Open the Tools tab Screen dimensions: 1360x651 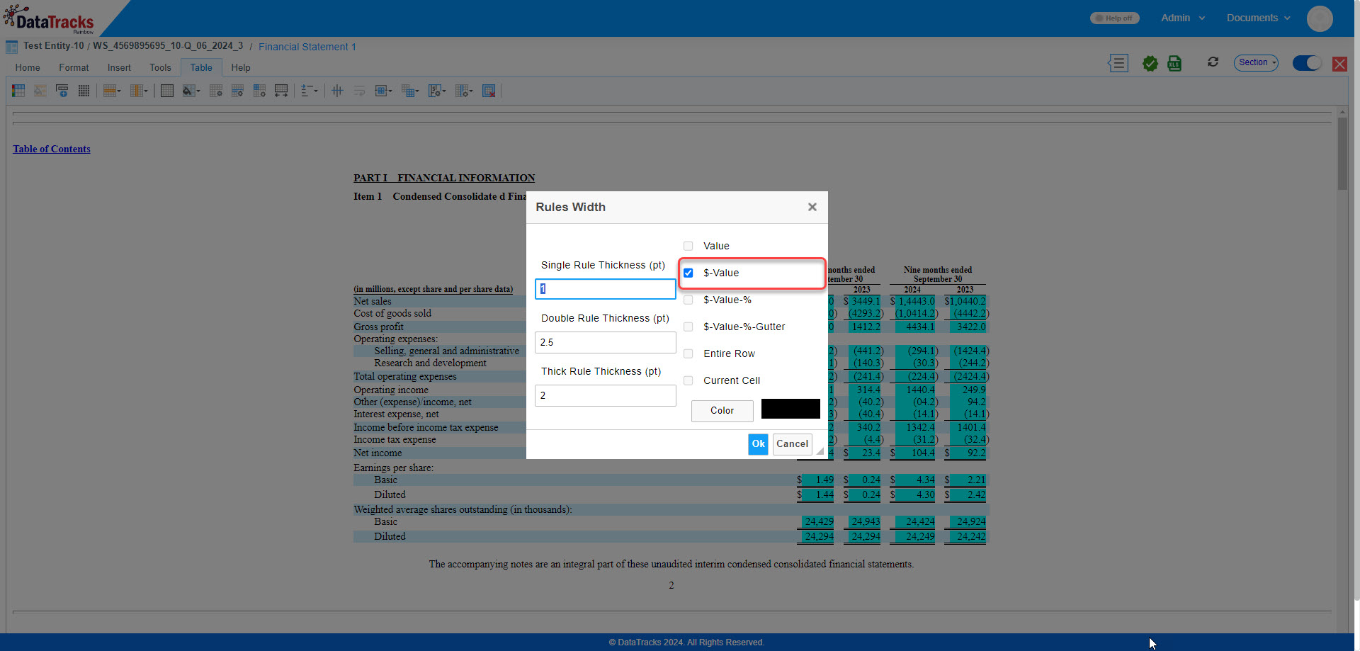click(x=160, y=68)
